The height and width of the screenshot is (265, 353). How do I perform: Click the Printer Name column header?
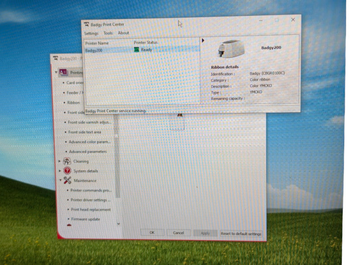click(x=97, y=43)
